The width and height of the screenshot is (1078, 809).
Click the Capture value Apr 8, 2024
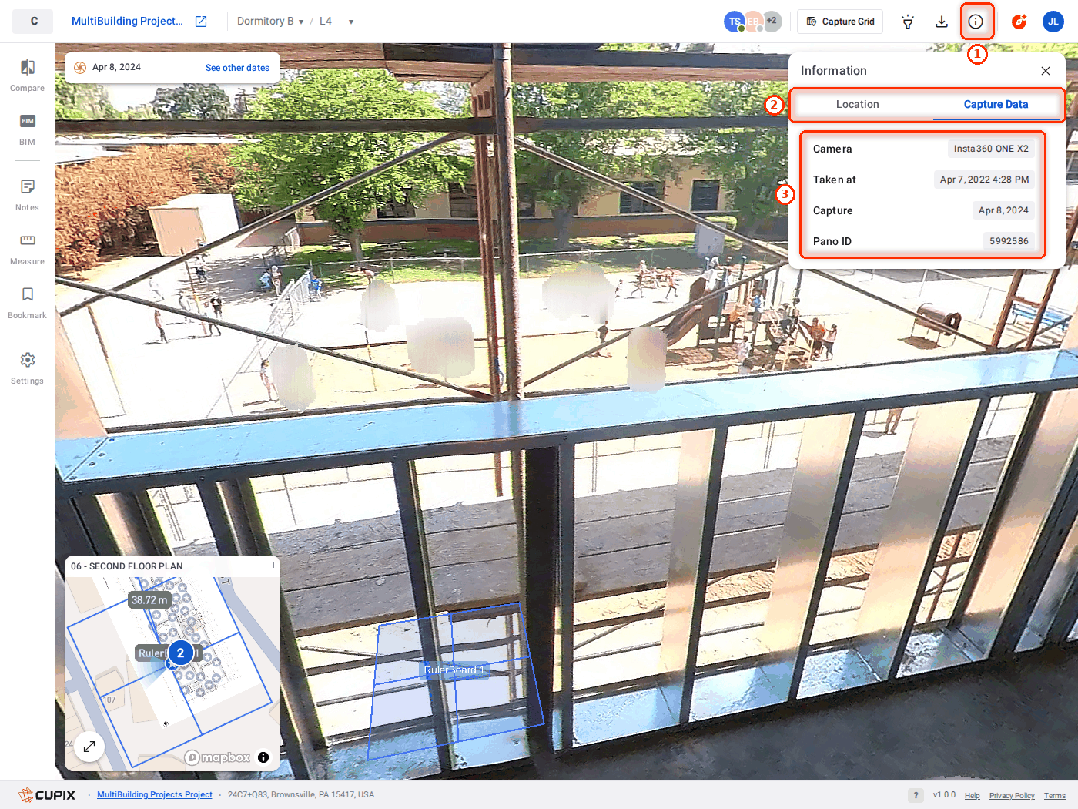click(x=1003, y=210)
